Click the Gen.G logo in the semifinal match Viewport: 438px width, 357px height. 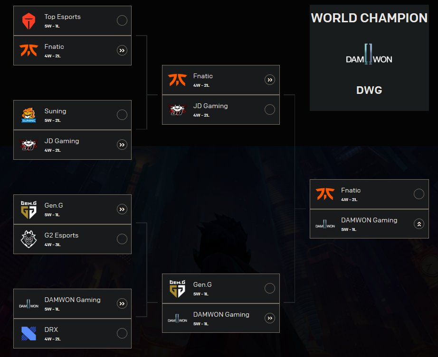177,289
